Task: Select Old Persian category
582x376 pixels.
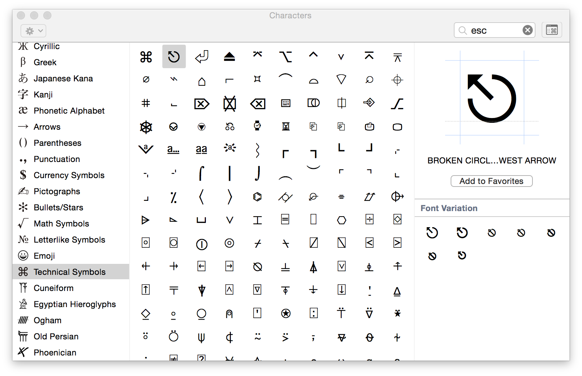Action: [71, 336]
